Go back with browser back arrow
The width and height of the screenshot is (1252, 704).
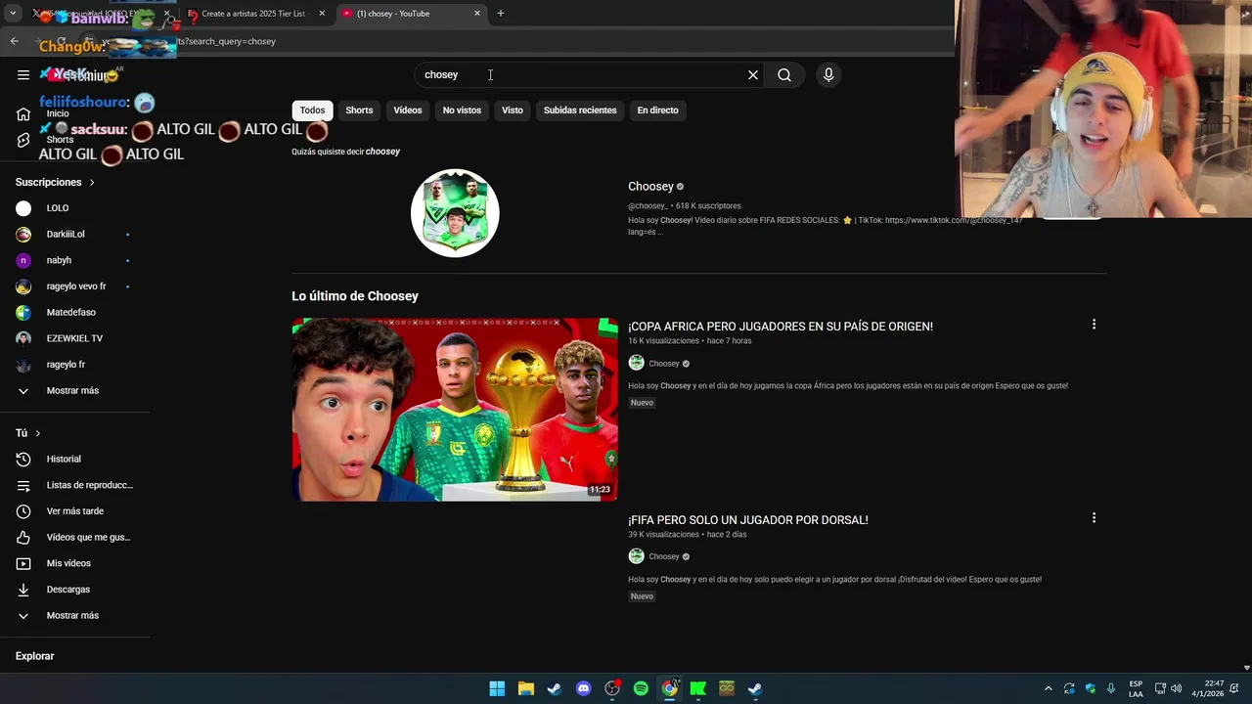(x=14, y=41)
